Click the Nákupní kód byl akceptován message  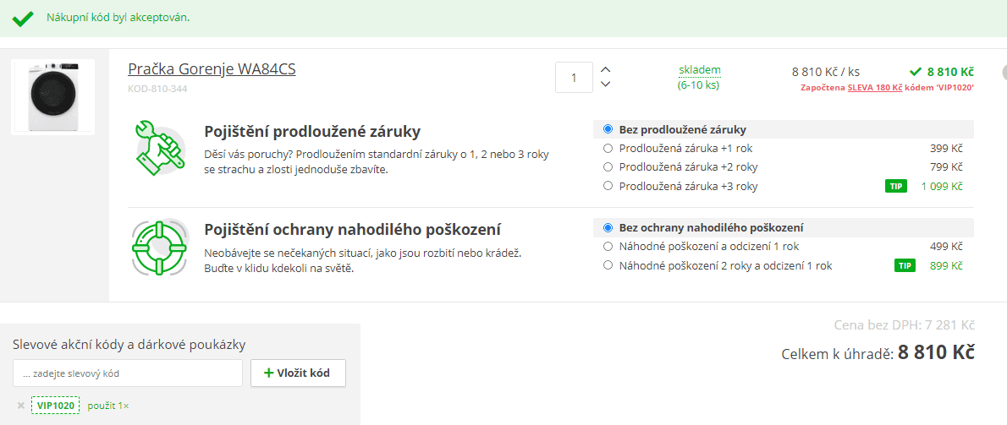(x=118, y=17)
